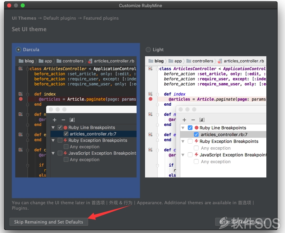Toggle JavaScript Exception Breakpoints checkbox in Light preview
The width and height of the screenshot is (285, 233).
point(190,155)
